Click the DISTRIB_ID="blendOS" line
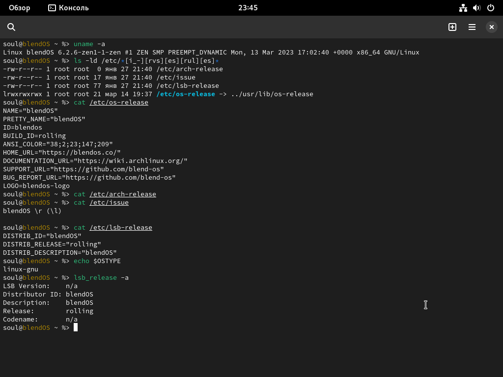503x377 pixels. tap(42, 236)
